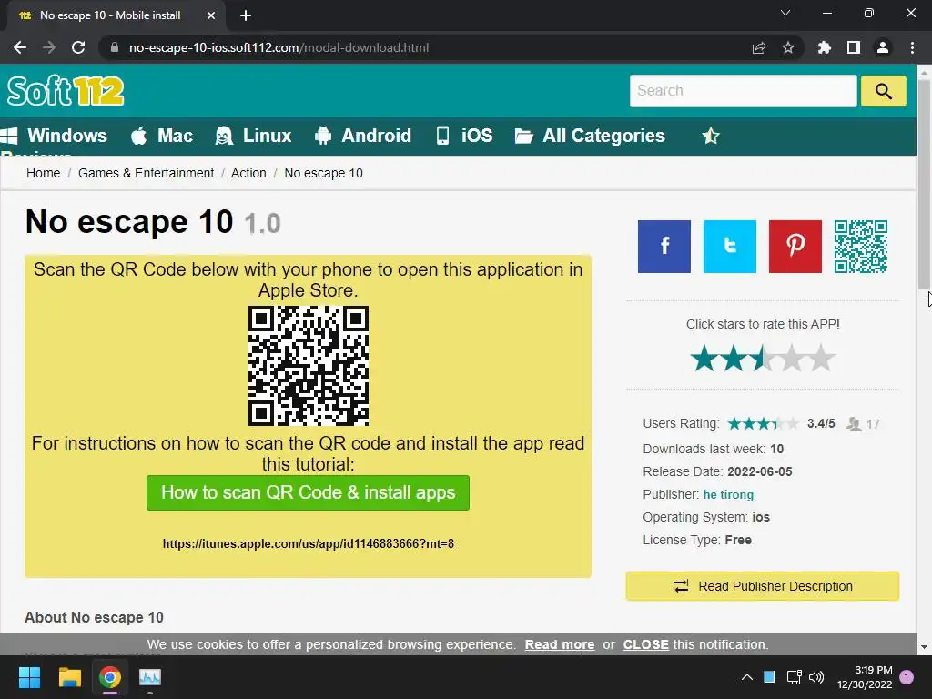932x699 pixels.
Task: Click the itunes.apple.com URL text
Action: (x=308, y=543)
